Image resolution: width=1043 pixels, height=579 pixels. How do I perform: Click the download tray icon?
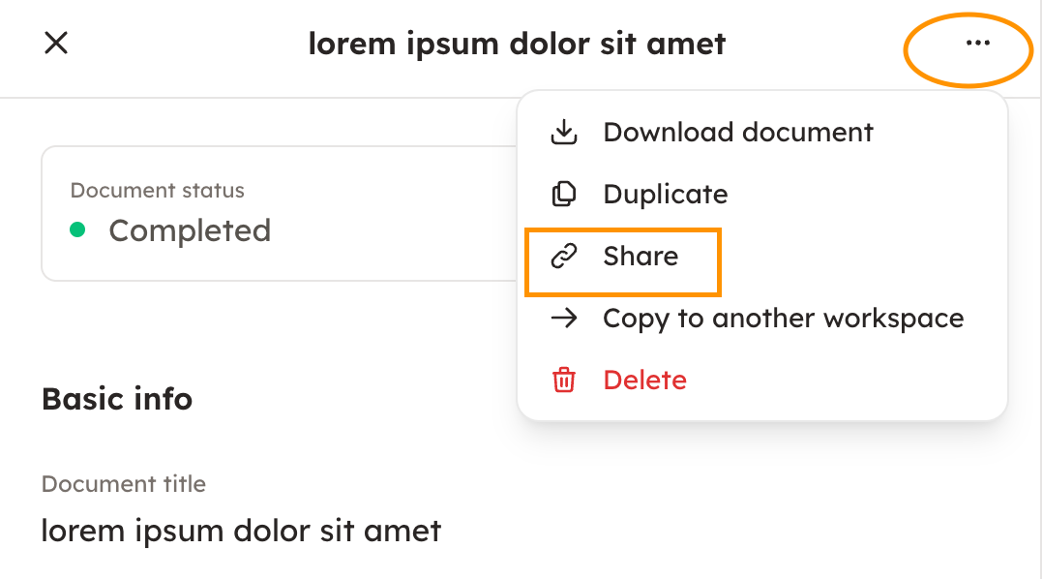(x=563, y=133)
